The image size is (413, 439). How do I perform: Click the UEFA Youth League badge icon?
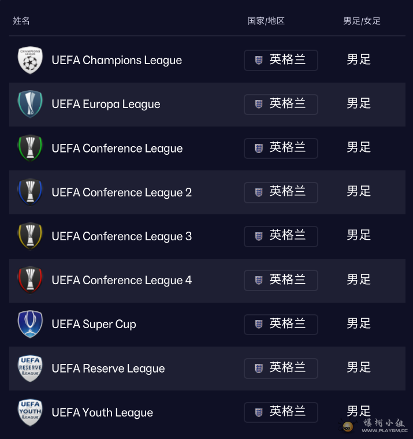point(30,412)
